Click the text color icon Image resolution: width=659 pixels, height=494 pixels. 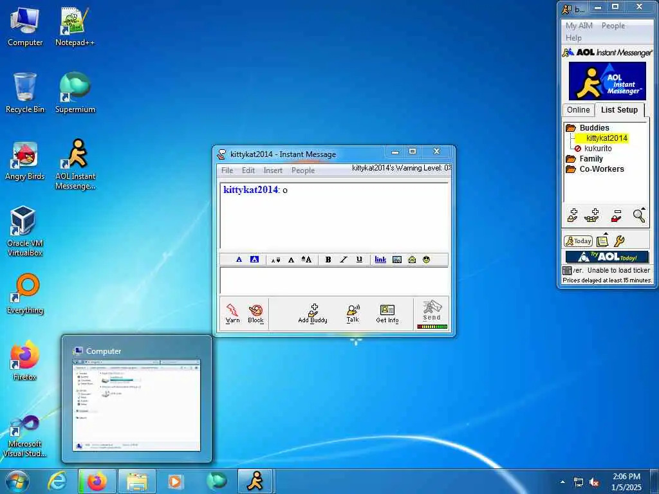pos(239,260)
